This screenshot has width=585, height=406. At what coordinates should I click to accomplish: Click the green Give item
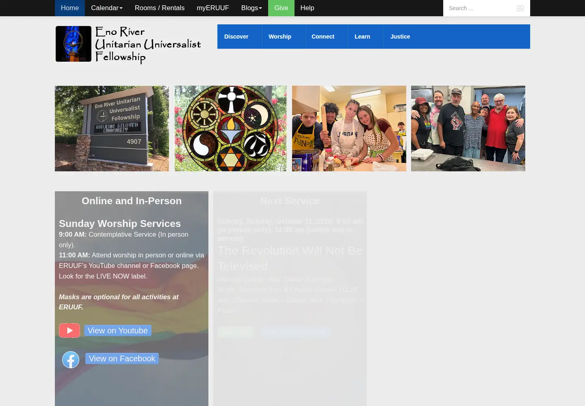click(281, 8)
